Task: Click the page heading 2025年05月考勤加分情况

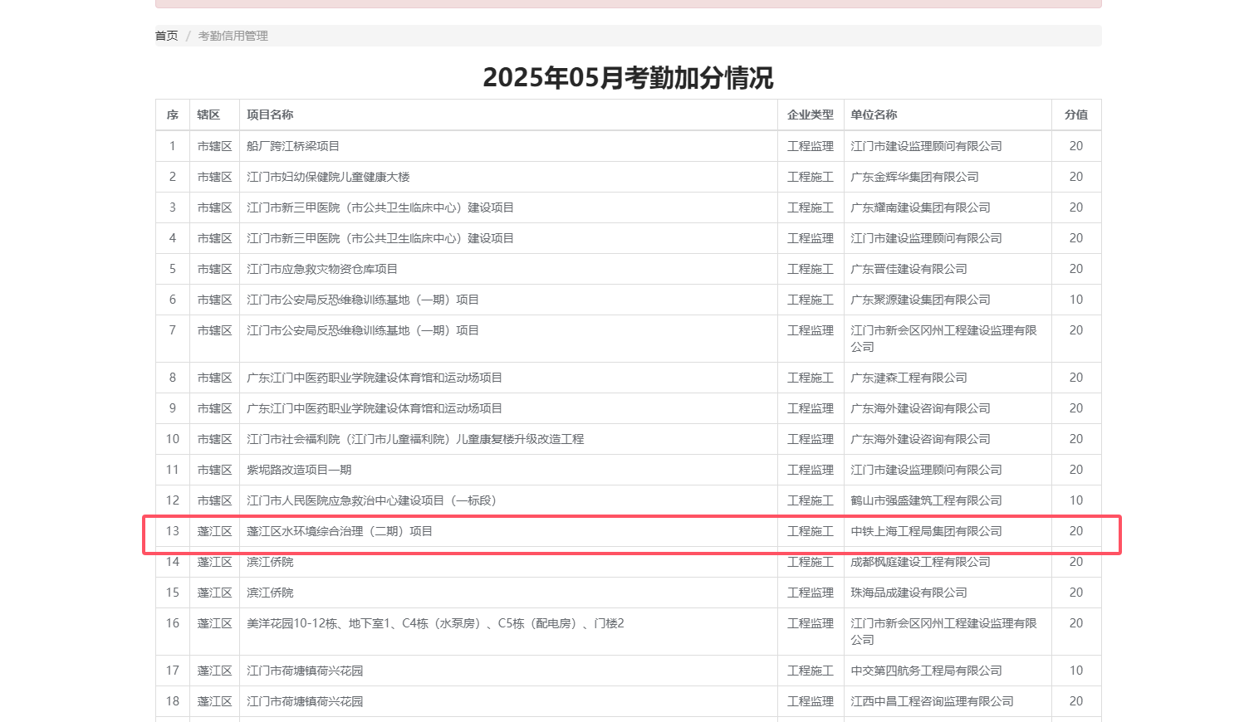Action: [x=628, y=77]
